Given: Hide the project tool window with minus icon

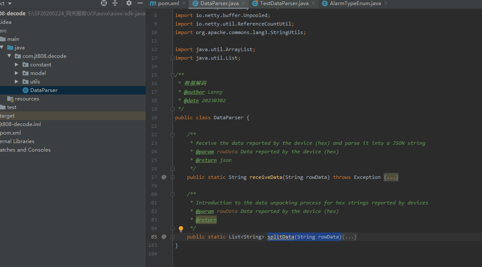Looking at the screenshot, I should (140, 3).
